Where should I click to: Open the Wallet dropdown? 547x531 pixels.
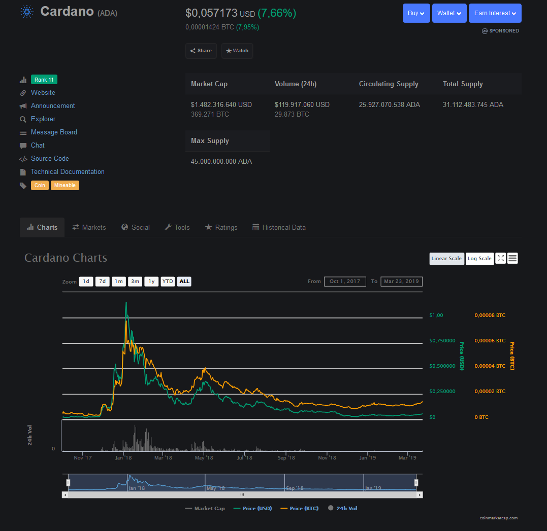pos(449,13)
